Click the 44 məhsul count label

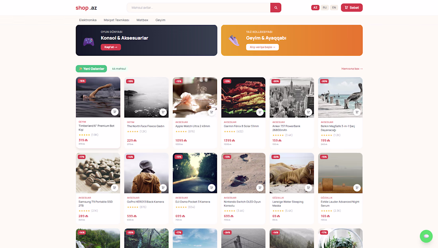point(119,69)
